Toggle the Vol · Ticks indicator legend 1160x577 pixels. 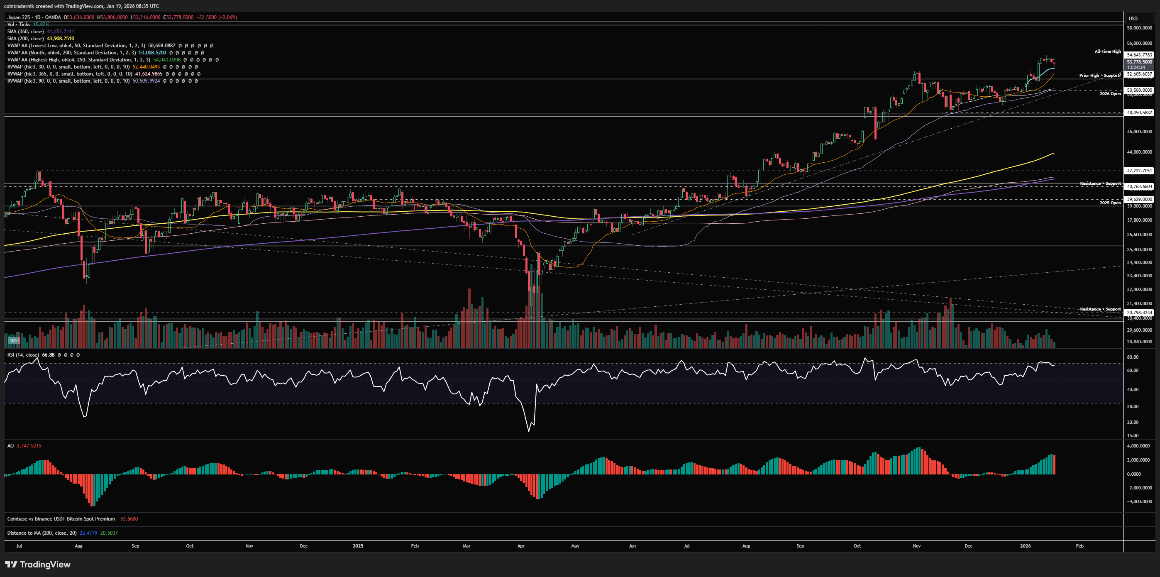(18, 24)
